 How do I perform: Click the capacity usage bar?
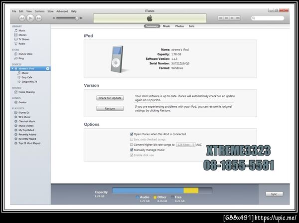pos(162,191)
